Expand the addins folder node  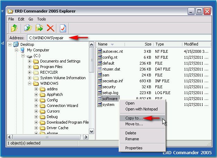point(36,89)
